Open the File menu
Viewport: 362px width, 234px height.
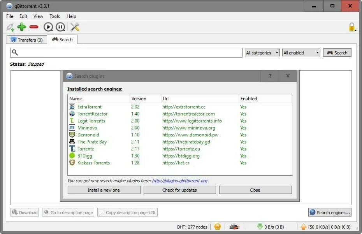10,16
